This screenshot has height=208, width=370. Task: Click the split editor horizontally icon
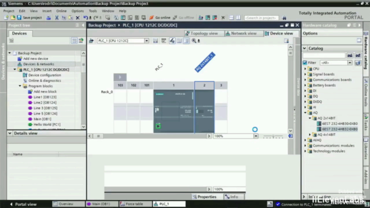(231, 18)
